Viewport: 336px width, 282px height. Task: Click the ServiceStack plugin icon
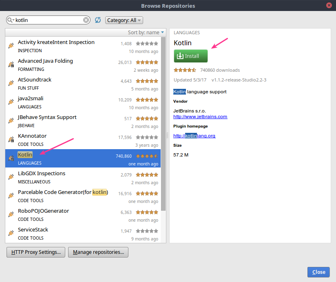point(11,234)
